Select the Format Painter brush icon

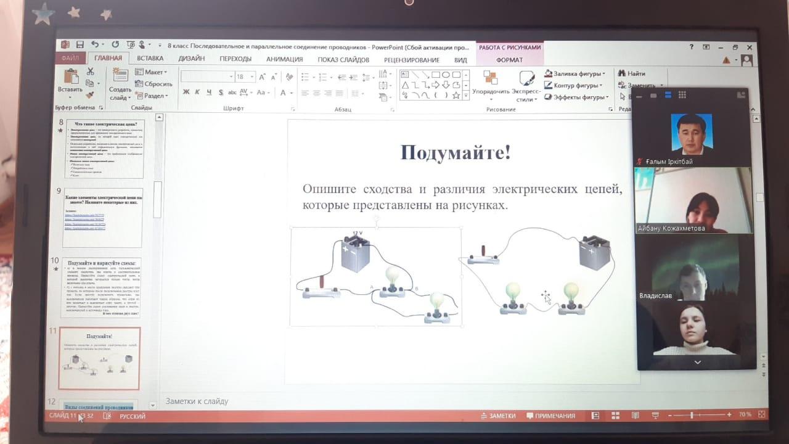(90, 96)
